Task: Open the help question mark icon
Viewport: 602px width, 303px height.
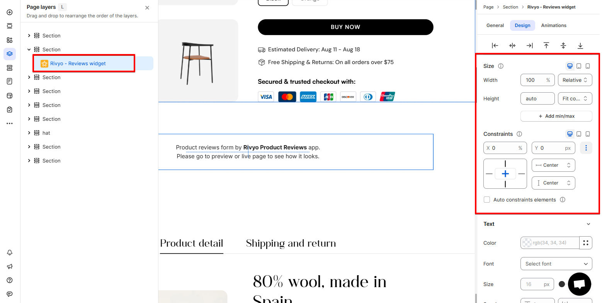Action: [10, 280]
